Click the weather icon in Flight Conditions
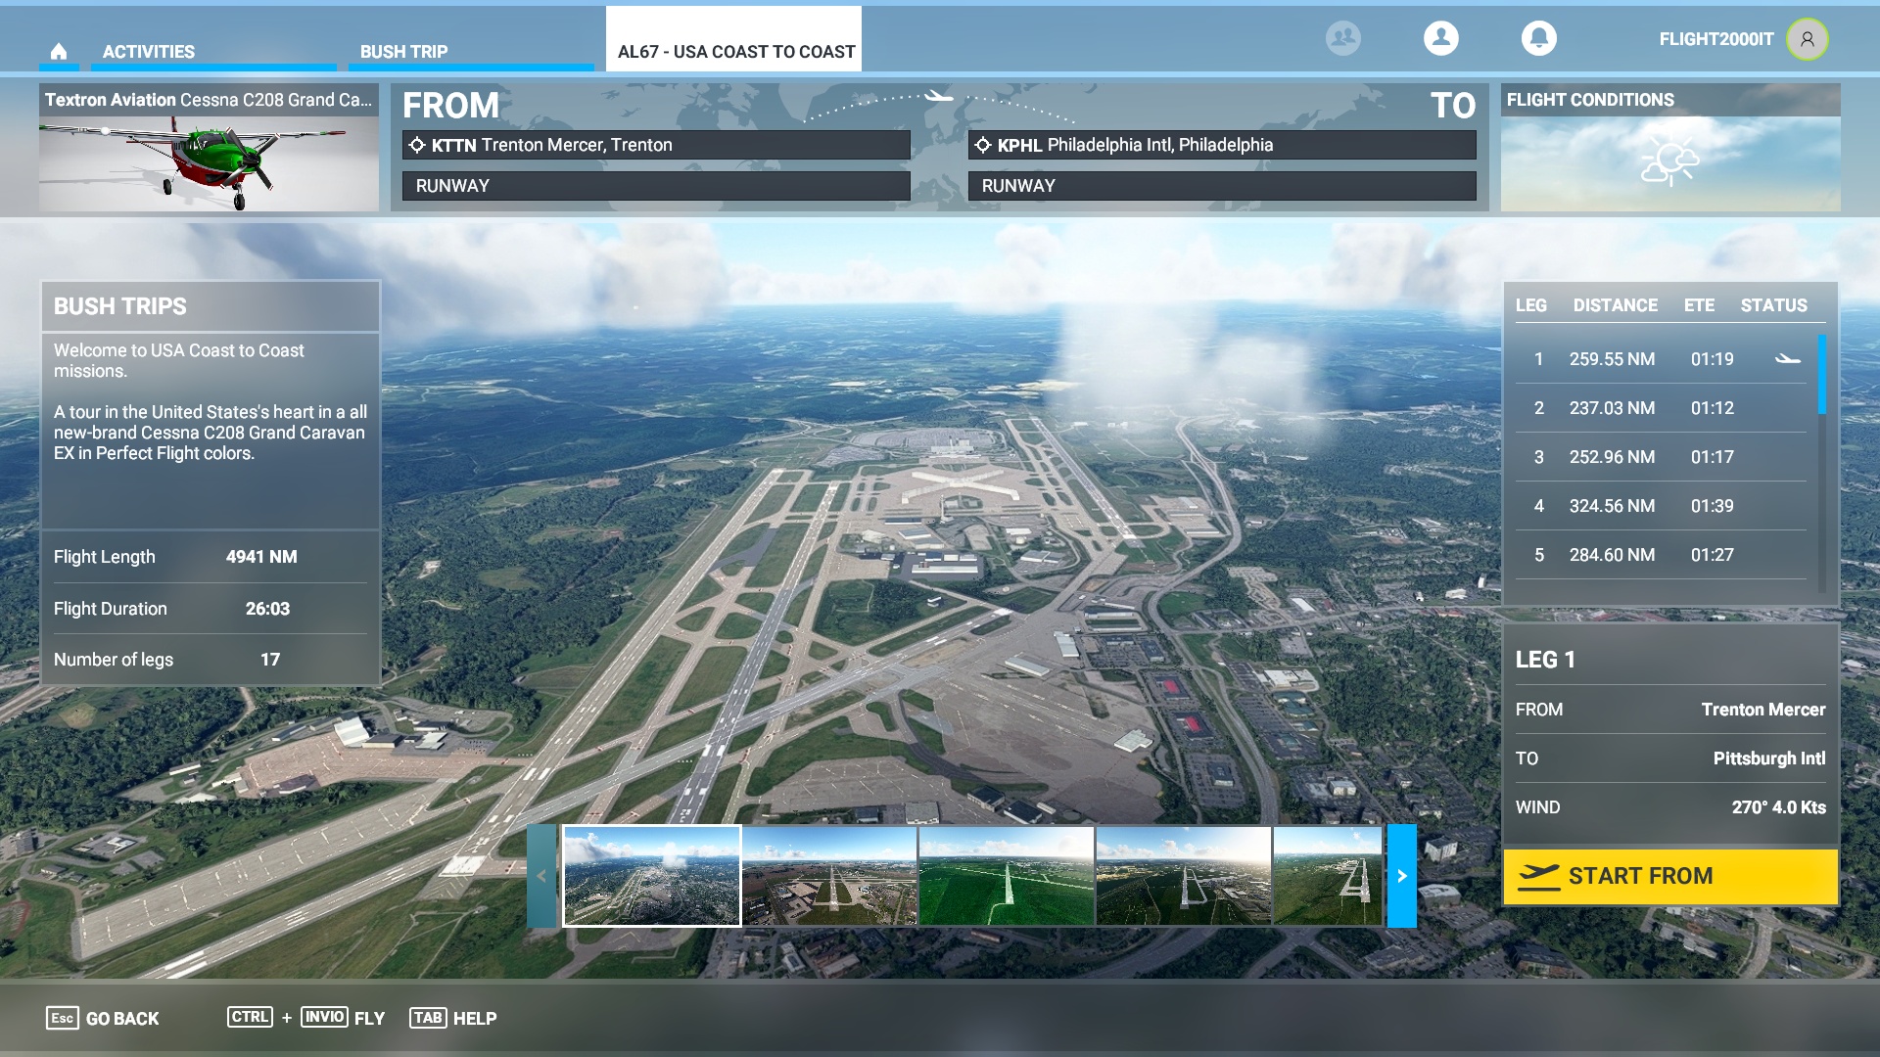The width and height of the screenshot is (1880, 1057). point(1670,161)
